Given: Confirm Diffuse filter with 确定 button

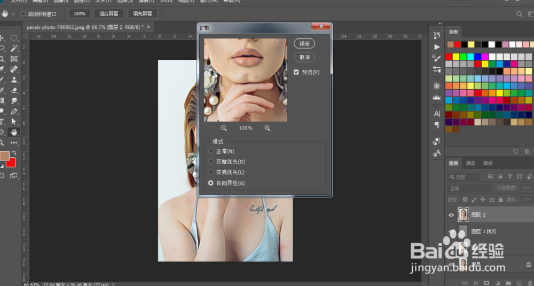Looking at the screenshot, I should point(304,44).
